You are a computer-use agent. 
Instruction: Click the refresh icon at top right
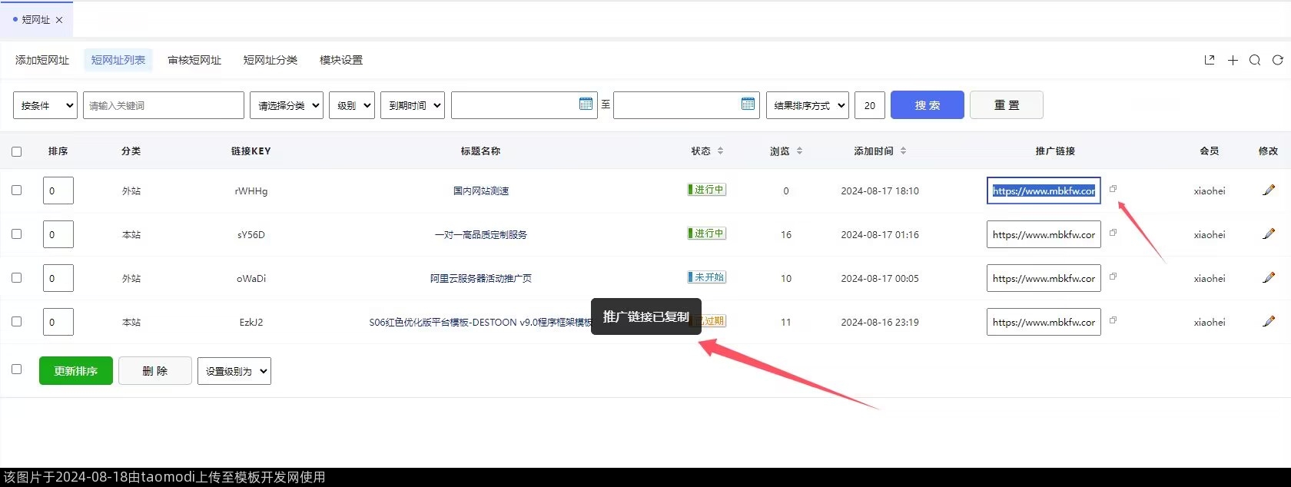1277,60
